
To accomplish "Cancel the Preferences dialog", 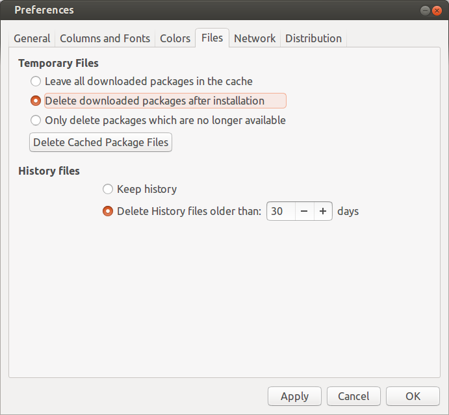I will tap(353, 396).
